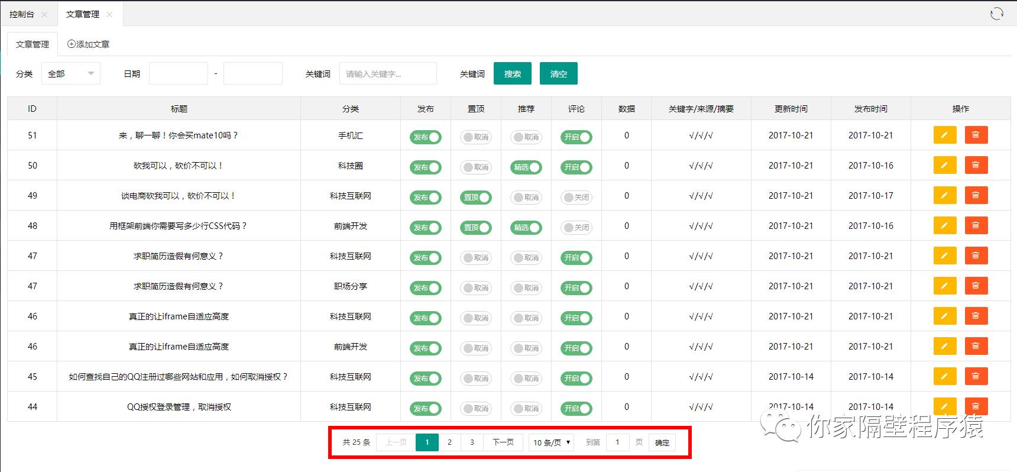Toggle 置顶 switch for article 51

(x=476, y=137)
